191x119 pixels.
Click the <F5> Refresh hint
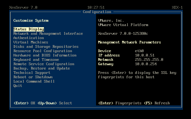click(x=157, y=103)
